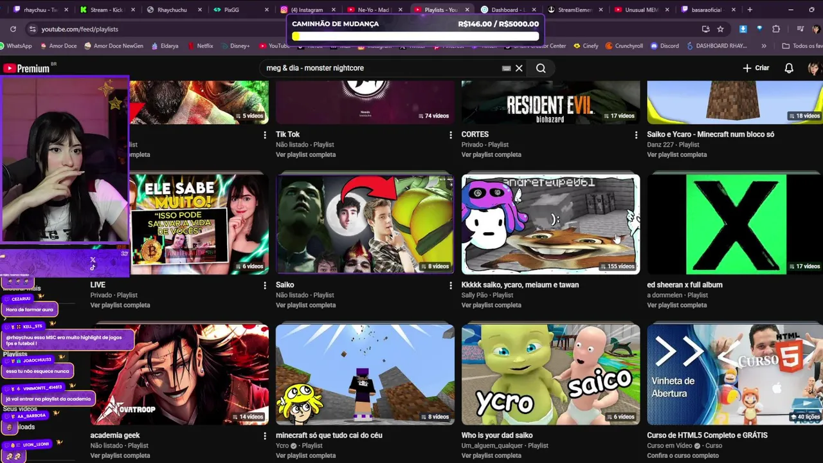Open options menu for academia geek playlist
The width and height of the screenshot is (823, 463).
[x=264, y=436]
